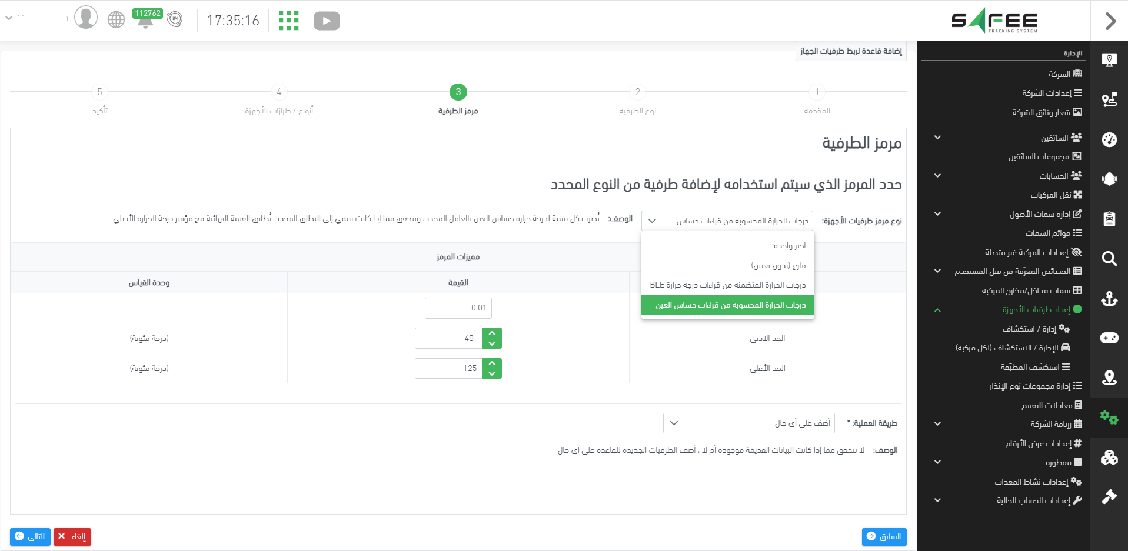Decrease the maximum limit value spinner

492,373
